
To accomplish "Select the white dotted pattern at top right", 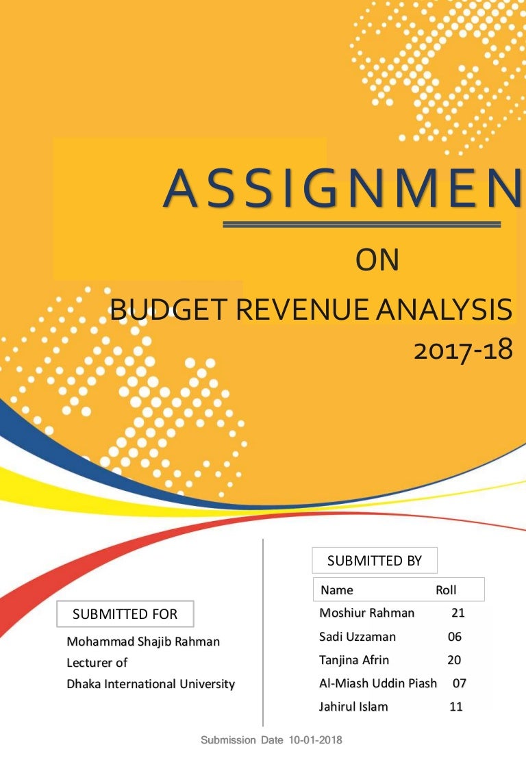I will [438, 68].
